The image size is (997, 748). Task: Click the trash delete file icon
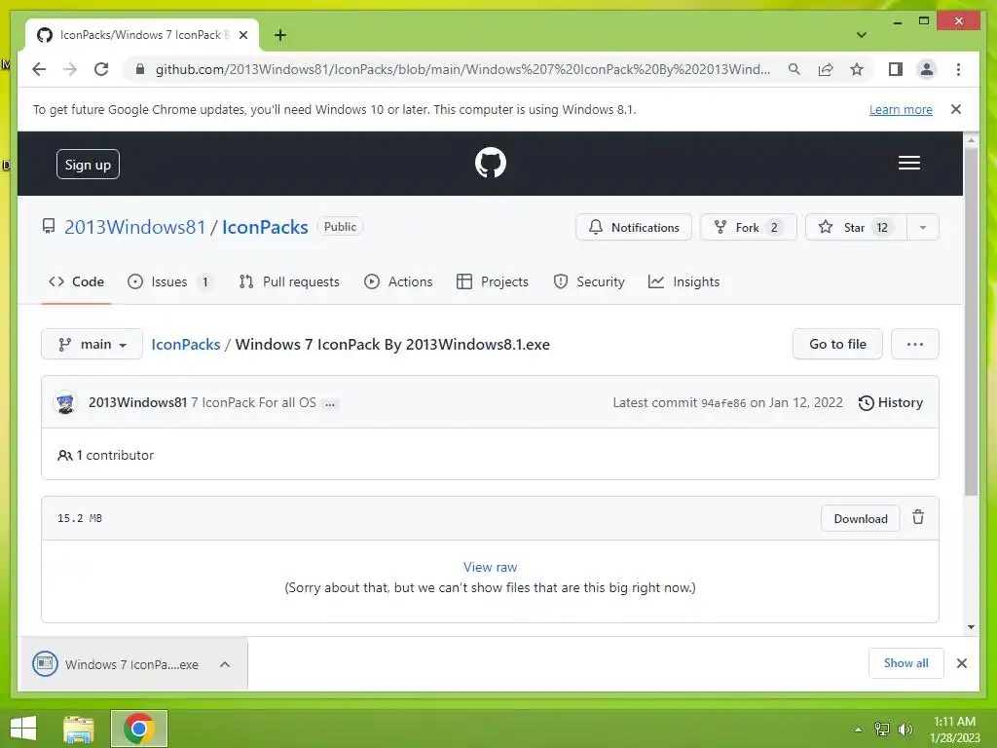(918, 517)
